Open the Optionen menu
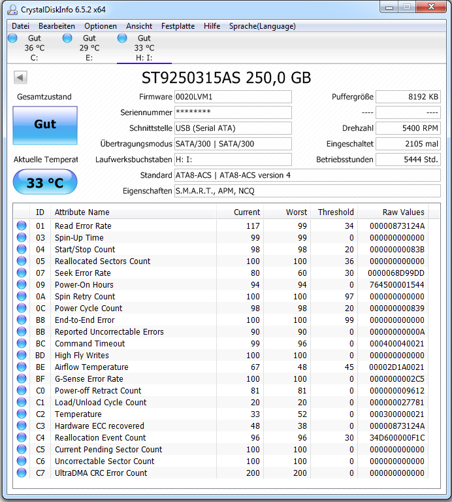The height and width of the screenshot is (502, 452). [101, 26]
